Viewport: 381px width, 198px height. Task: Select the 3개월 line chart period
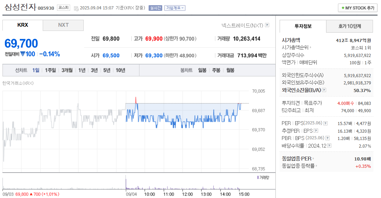[x=67, y=71]
